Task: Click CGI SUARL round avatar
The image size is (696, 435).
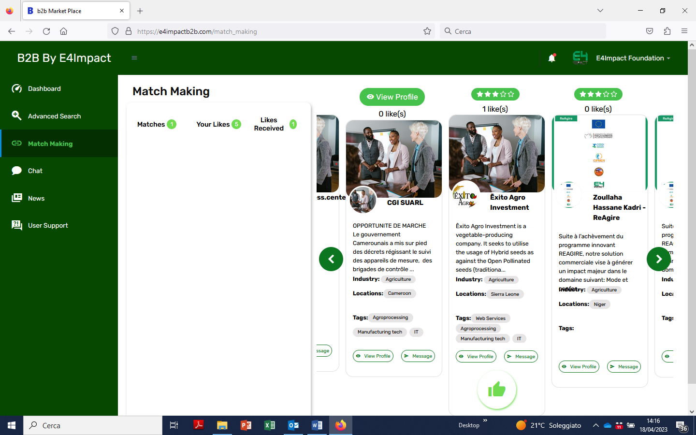Action: click(x=363, y=200)
